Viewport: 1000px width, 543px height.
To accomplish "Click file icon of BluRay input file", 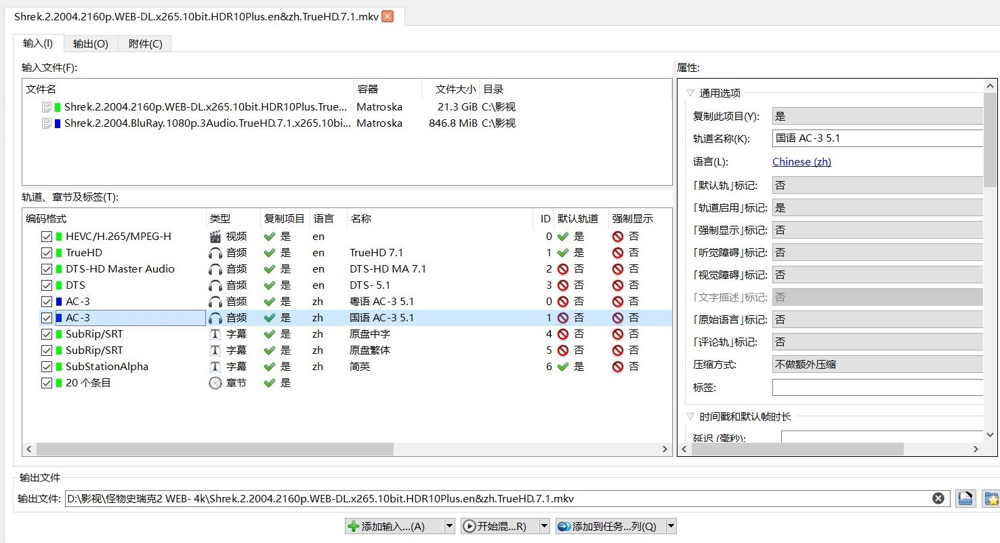I will [47, 123].
